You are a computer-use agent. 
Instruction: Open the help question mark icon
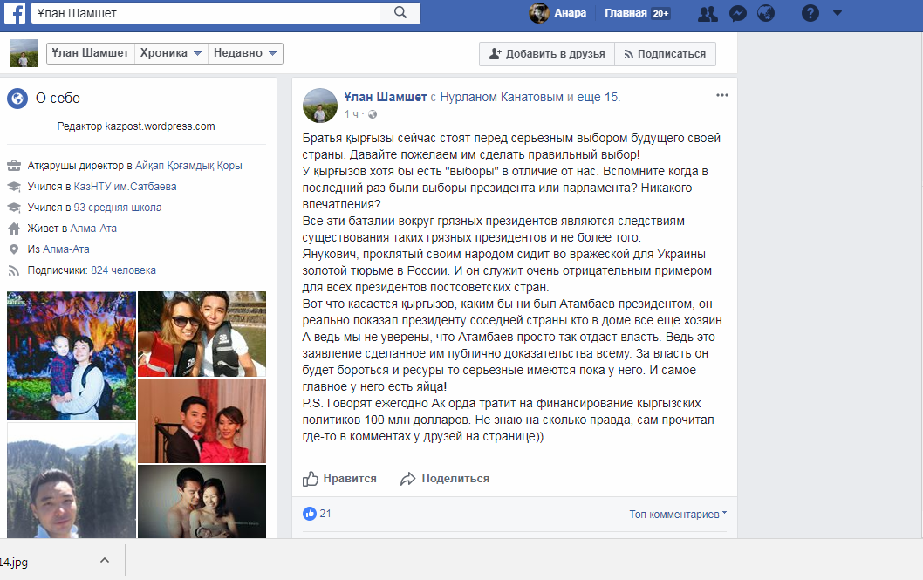(x=810, y=13)
